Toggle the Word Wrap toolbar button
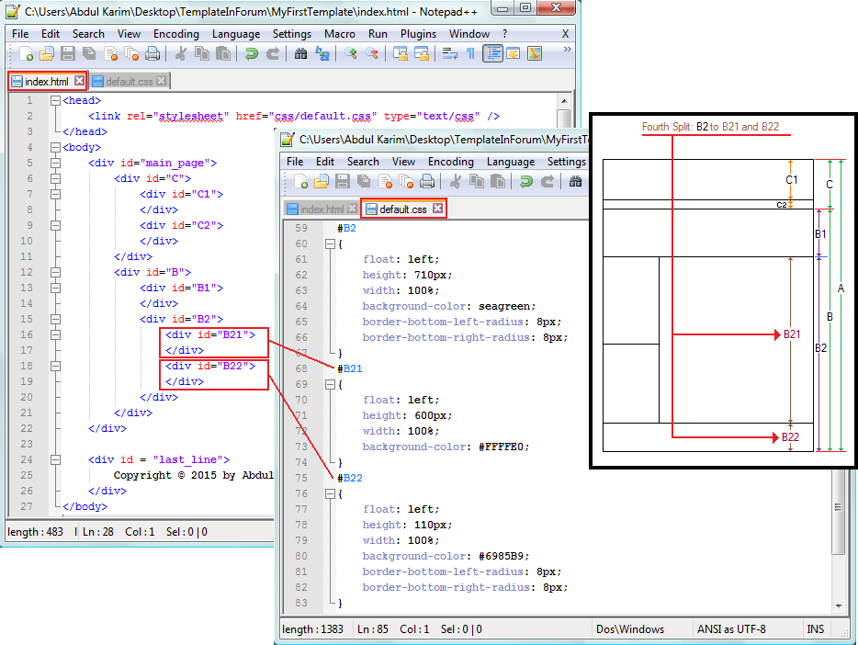Viewport: 858px width, 645px height. tap(449, 54)
